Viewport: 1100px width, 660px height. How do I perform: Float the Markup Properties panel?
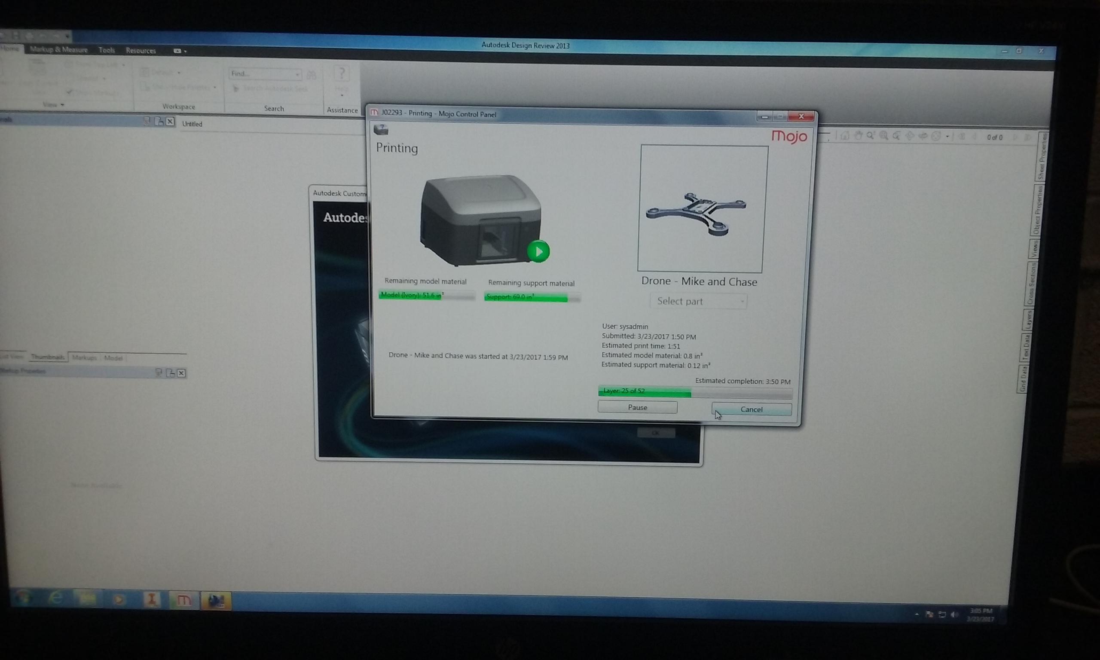(170, 373)
